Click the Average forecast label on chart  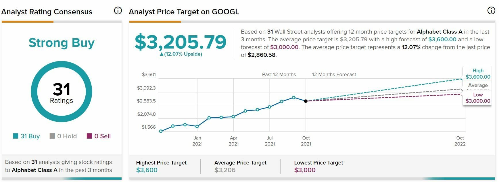point(478,85)
